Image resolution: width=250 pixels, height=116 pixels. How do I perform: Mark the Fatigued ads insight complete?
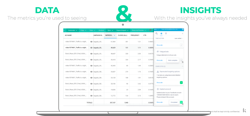pyautogui.click(x=181, y=60)
